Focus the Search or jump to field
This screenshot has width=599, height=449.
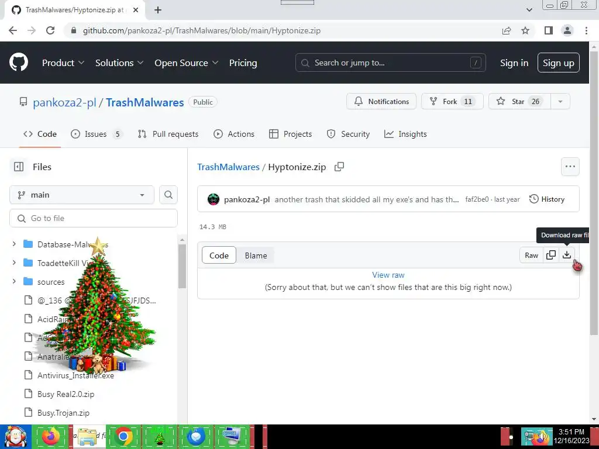pos(390,63)
